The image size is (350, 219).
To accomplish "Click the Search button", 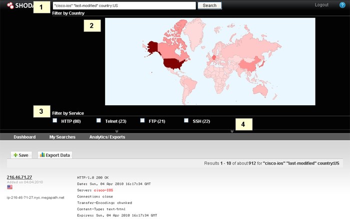I will click(209, 5).
